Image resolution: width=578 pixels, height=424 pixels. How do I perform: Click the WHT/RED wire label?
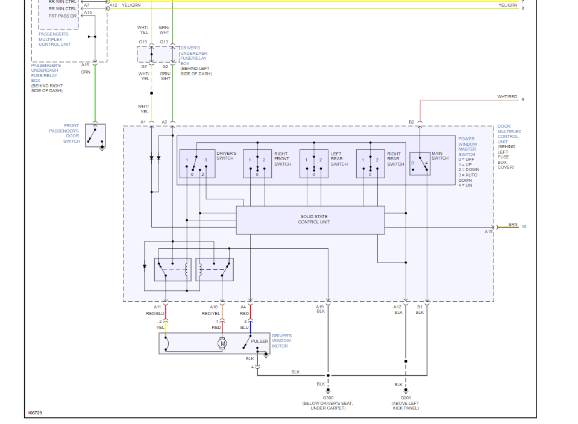(x=507, y=96)
